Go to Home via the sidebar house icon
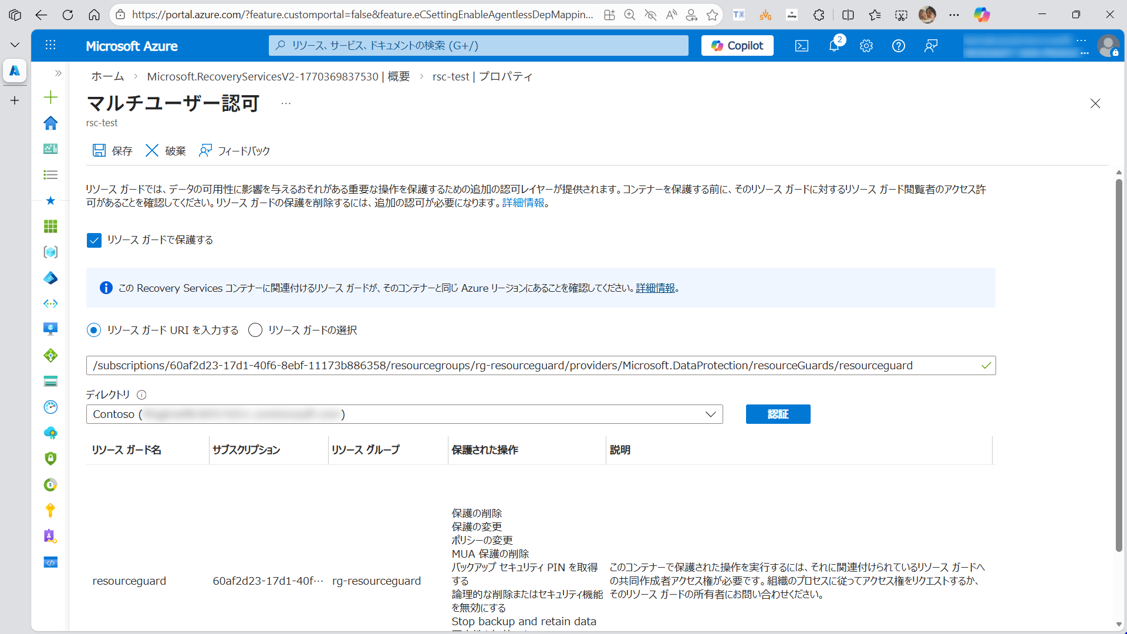This screenshot has width=1127, height=634. coord(50,123)
